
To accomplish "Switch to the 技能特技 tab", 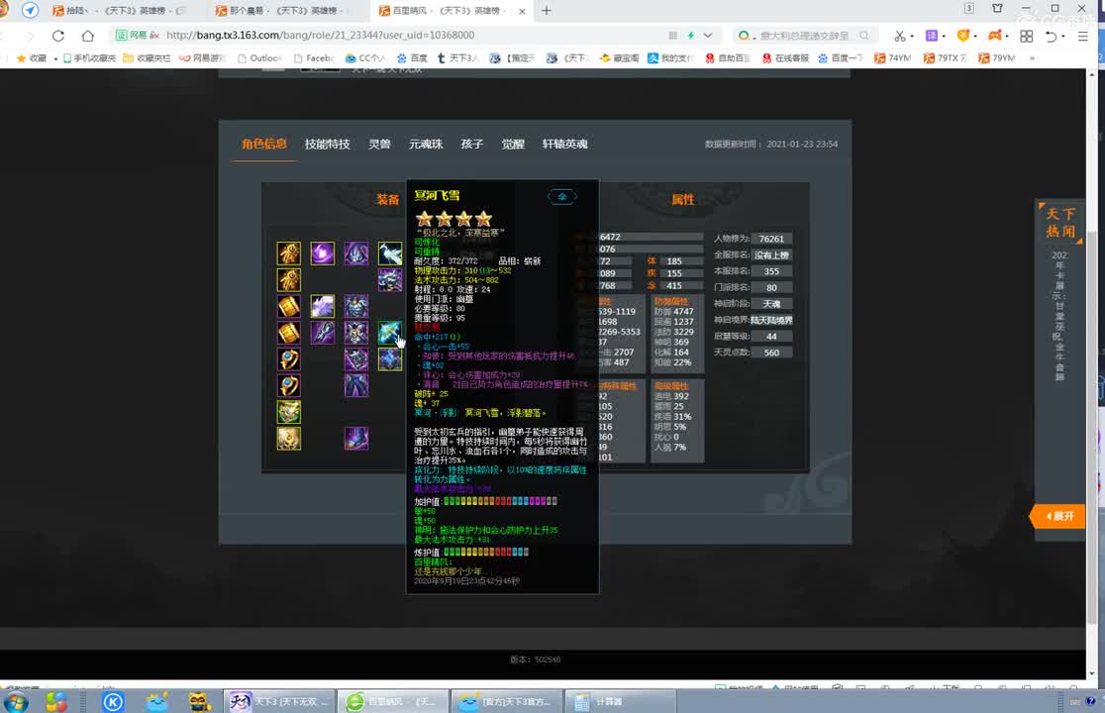I will coord(327,144).
